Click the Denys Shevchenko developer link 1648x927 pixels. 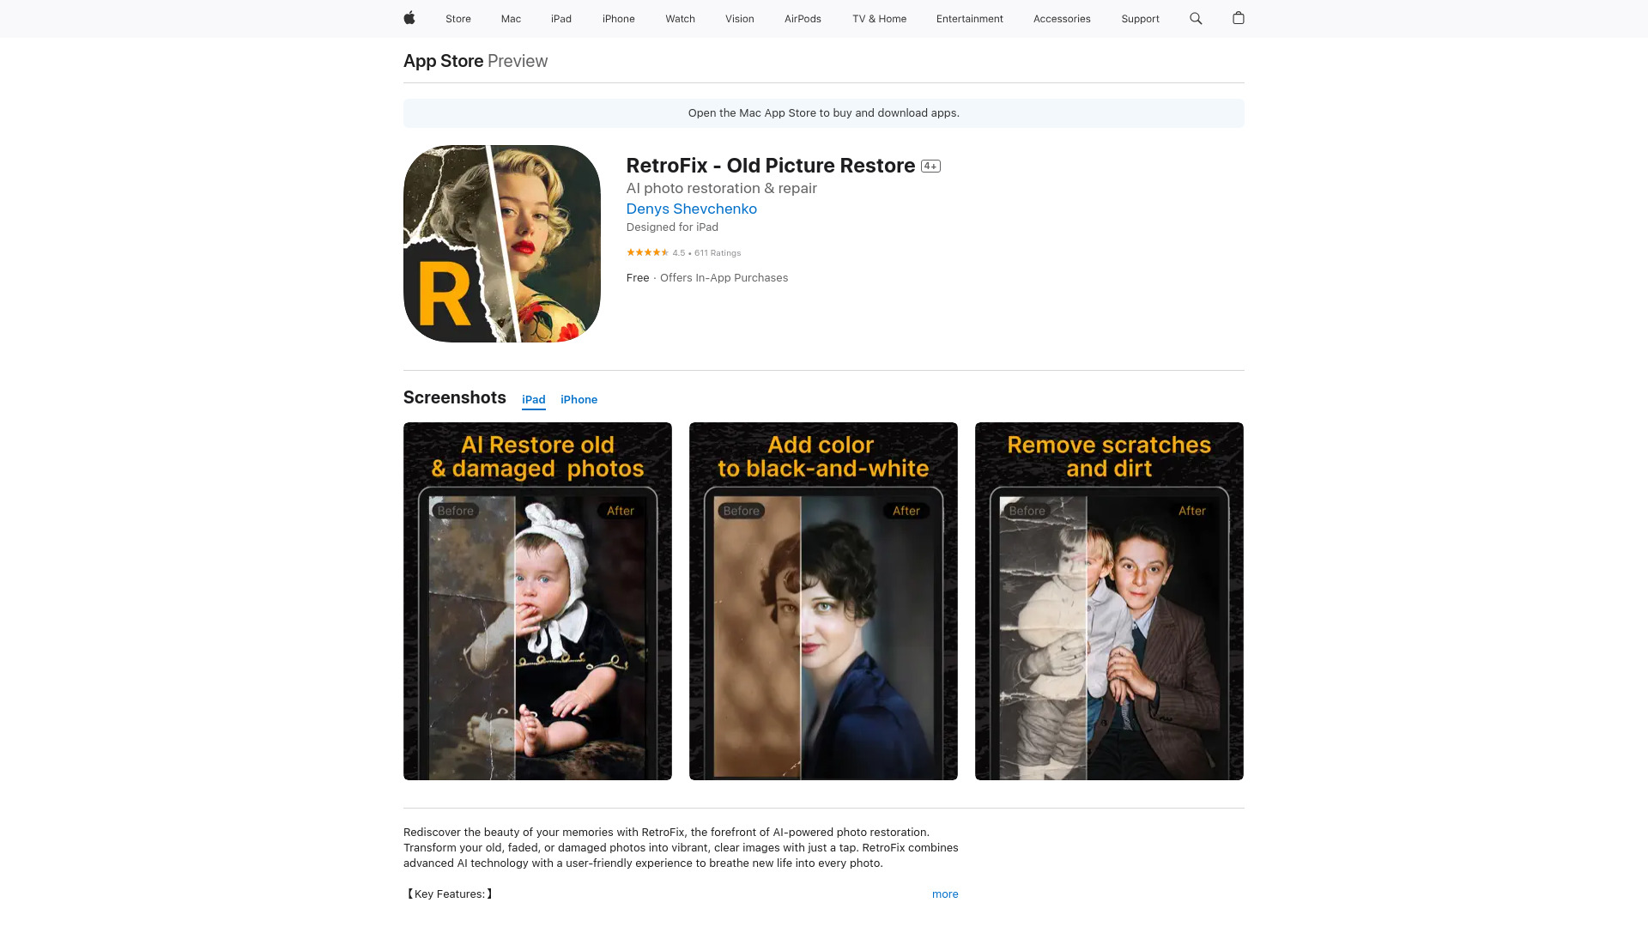pyautogui.click(x=690, y=209)
